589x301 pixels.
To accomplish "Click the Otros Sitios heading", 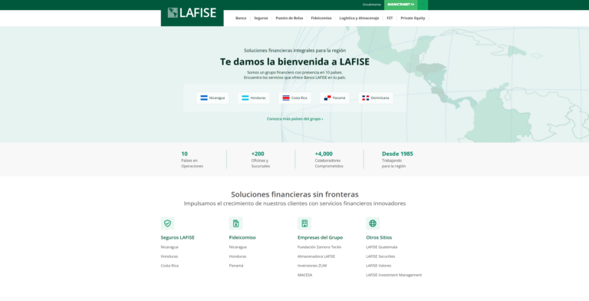I will point(379,237).
